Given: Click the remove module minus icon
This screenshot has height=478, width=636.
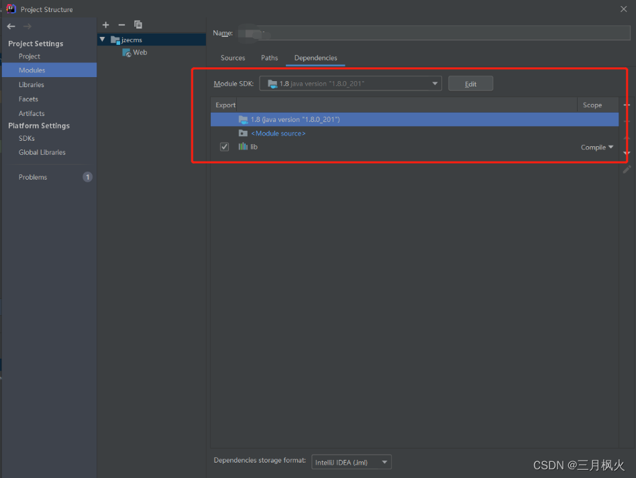Looking at the screenshot, I should [121, 25].
